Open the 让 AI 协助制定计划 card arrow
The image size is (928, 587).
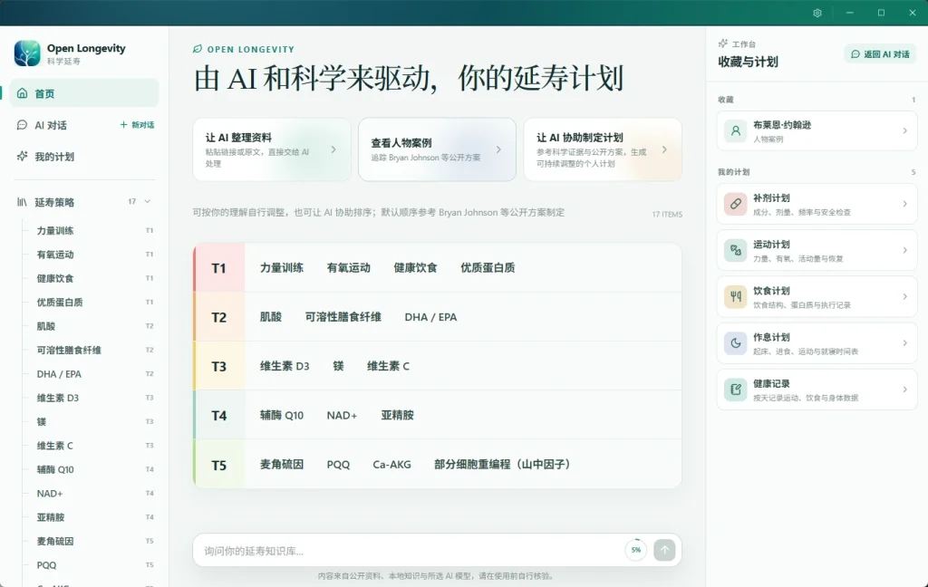point(664,149)
